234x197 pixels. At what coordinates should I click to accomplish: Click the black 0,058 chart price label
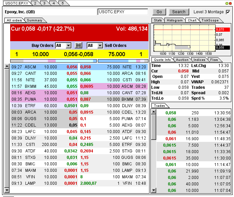click(x=223, y=48)
